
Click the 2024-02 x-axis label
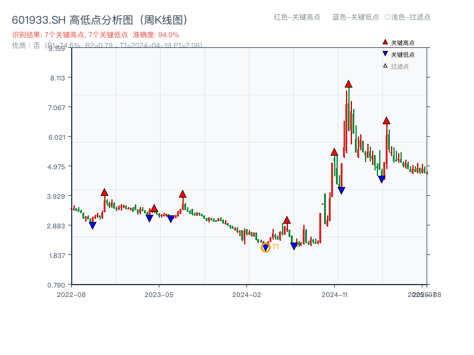click(x=246, y=295)
